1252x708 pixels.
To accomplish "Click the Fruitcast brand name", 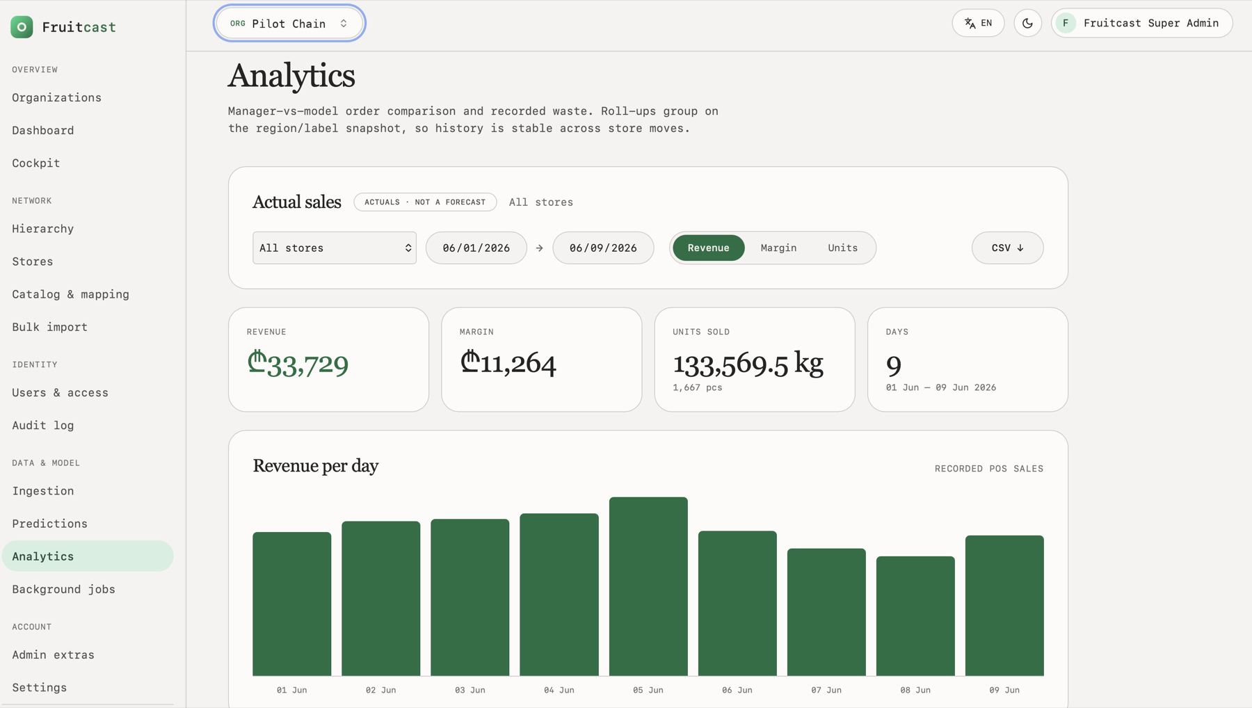I will tap(79, 27).
